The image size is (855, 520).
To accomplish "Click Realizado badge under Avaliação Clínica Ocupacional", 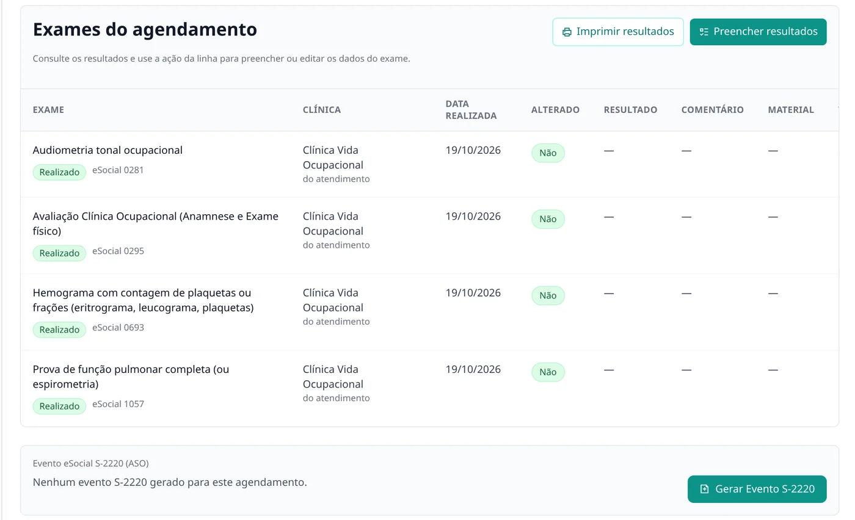I will point(59,253).
